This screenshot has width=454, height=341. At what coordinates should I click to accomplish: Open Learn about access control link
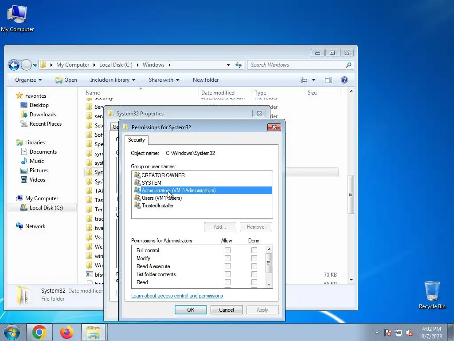177,296
